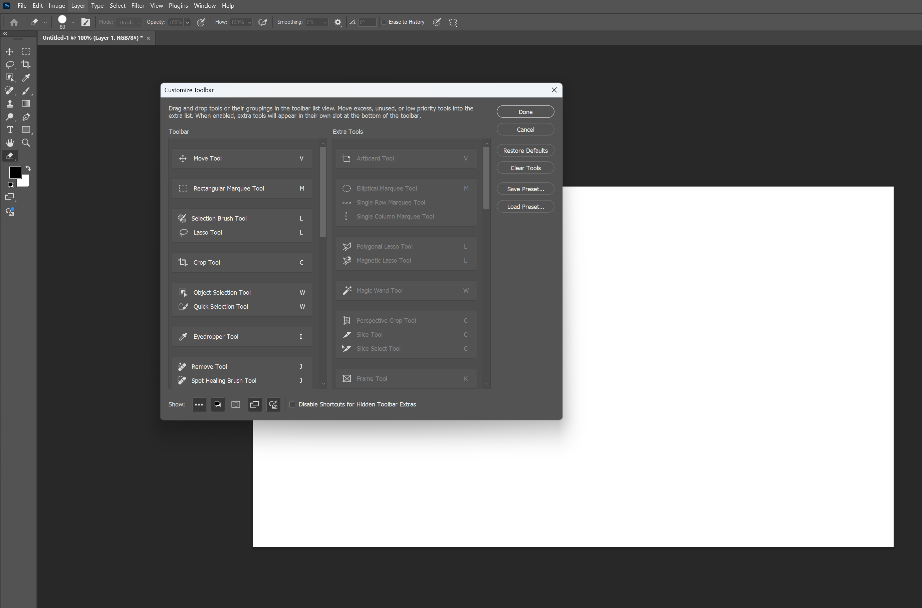Open the Filter menu
The image size is (922, 608).
coord(138,5)
